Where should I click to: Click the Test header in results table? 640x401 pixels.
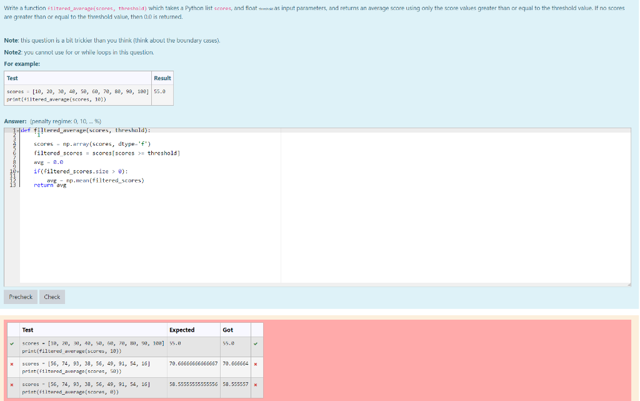(x=27, y=330)
